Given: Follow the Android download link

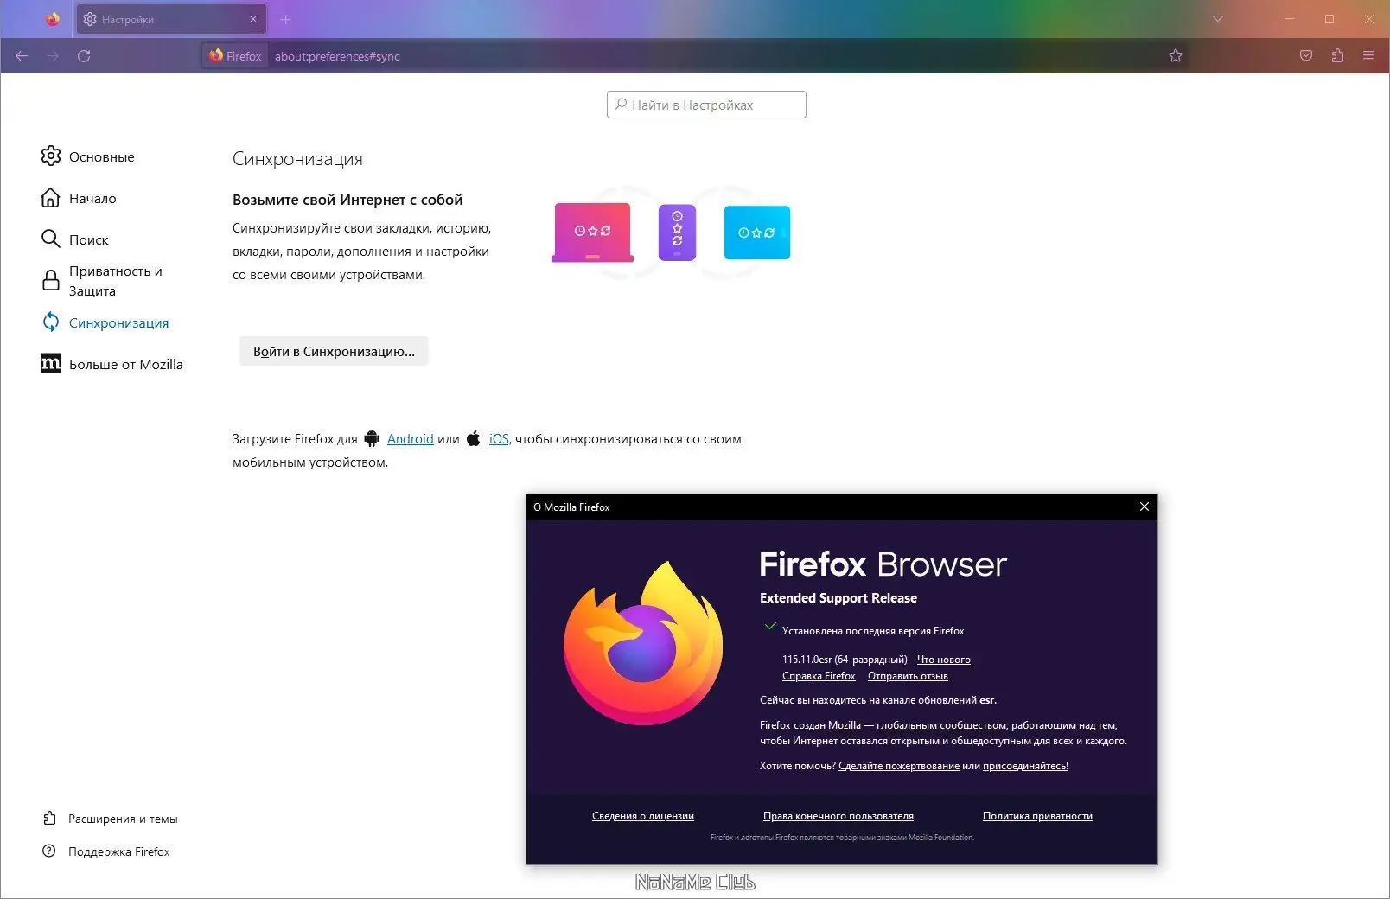Looking at the screenshot, I should (x=410, y=438).
